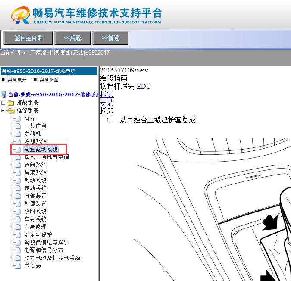Image resolution: width=291 pixels, height=281 pixels.
Task: Click the document icon beside 悬架系统
Action: tap(18, 173)
